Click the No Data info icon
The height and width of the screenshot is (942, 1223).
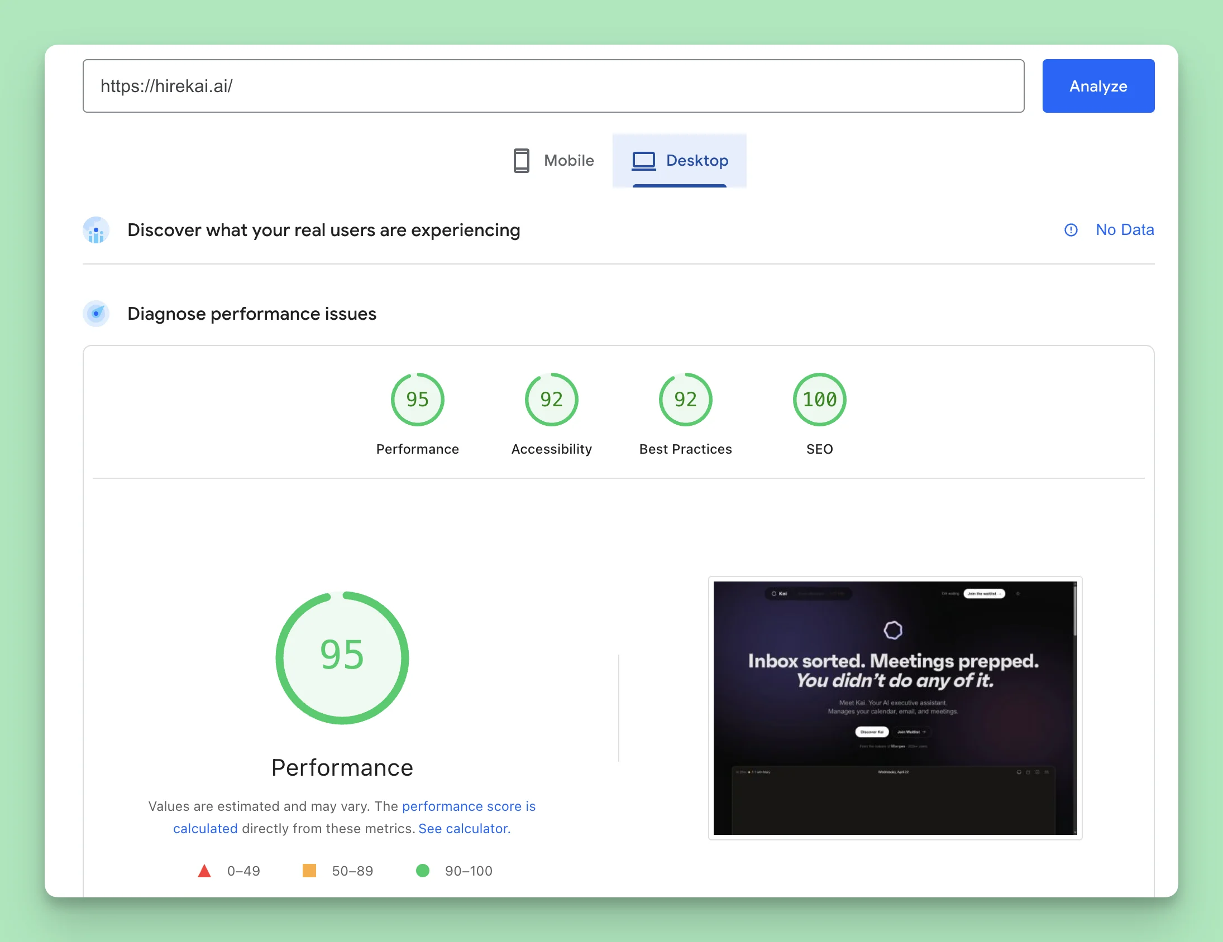pyautogui.click(x=1071, y=230)
